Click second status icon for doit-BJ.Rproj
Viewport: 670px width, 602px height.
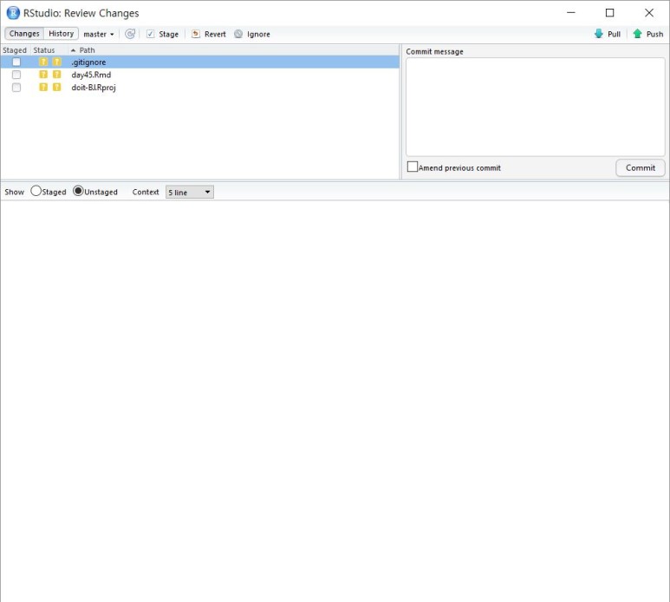tap(56, 88)
